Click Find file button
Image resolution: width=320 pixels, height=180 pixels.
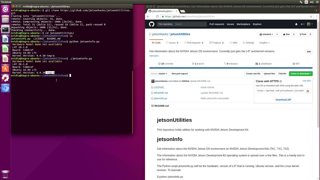(282, 74)
